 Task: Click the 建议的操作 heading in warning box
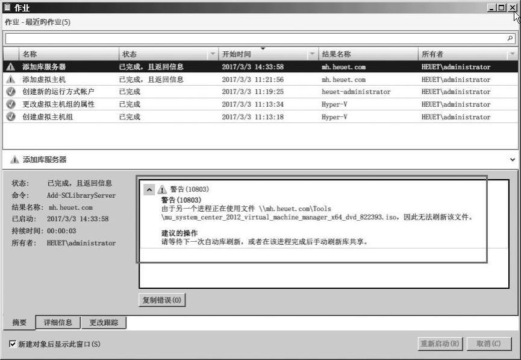[x=179, y=233]
